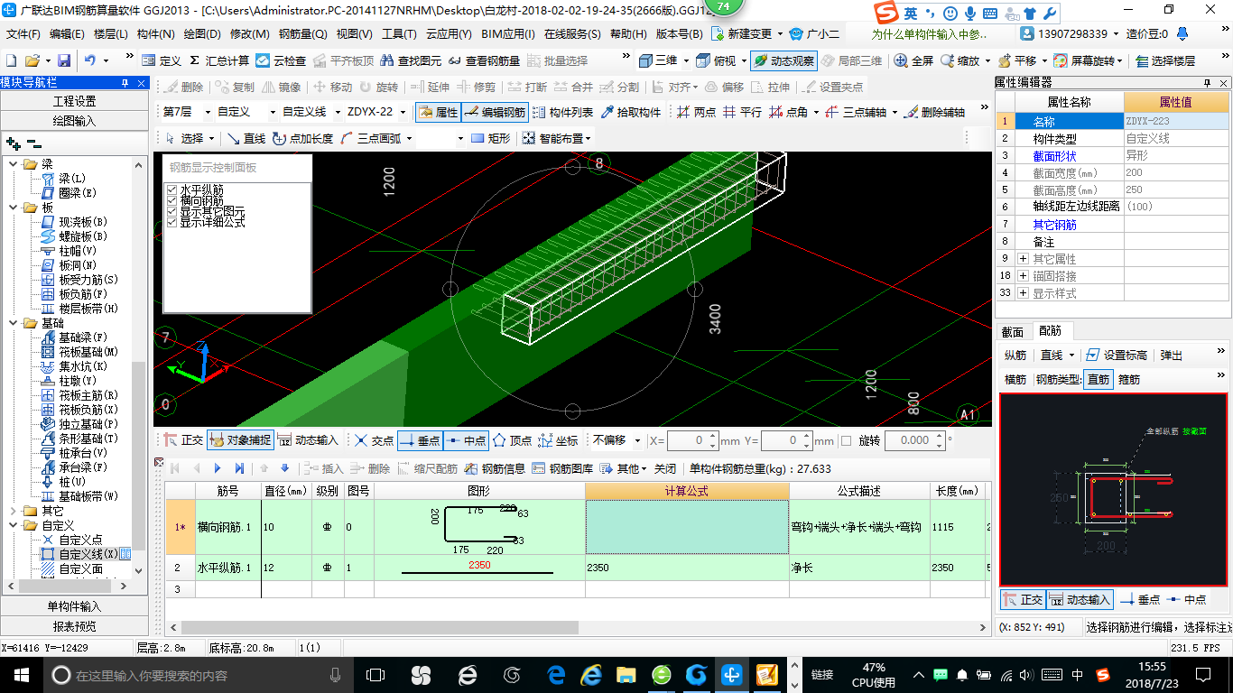This screenshot has height=693, width=1233.
Task: Select 点加长度 point plus length tool
Action: click(x=303, y=138)
